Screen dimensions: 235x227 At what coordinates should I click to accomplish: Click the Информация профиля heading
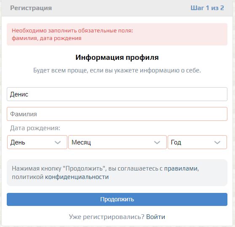(x=117, y=57)
